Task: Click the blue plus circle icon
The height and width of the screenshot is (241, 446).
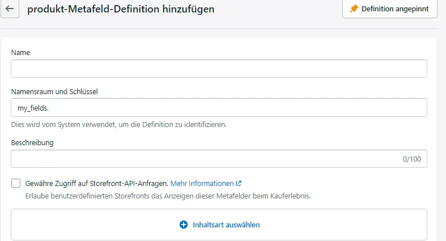Action: [183, 225]
